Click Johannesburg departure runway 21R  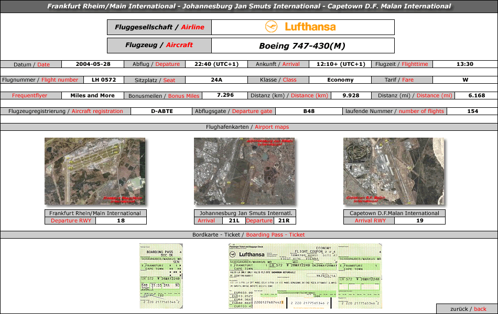pyautogui.click(x=284, y=221)
